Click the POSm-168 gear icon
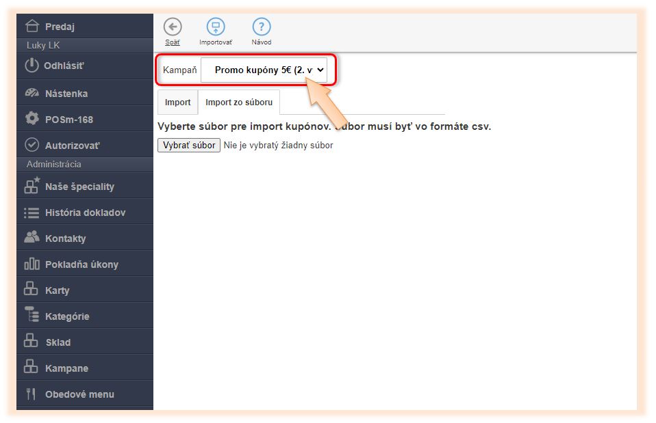Screen dimensions: 656x423 [x=31, y=119]
